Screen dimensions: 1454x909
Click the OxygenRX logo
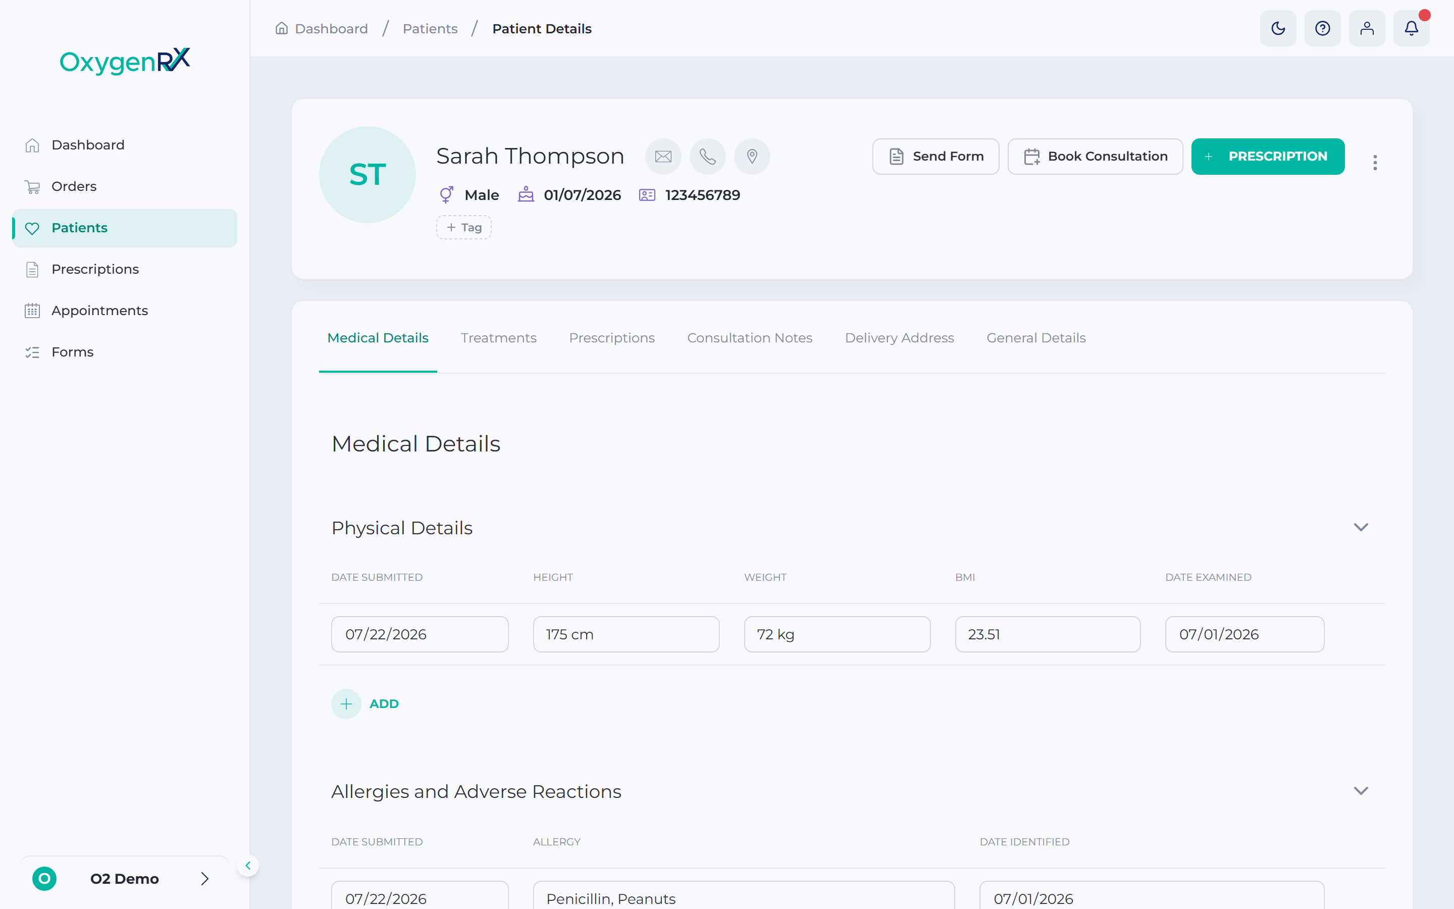point(125,61)
